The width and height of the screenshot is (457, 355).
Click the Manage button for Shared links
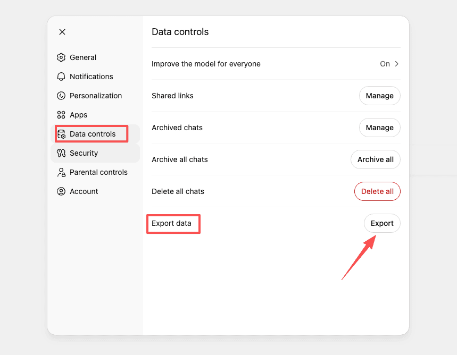tap(379, 96)
